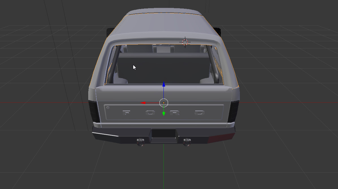Screen dimensions: 338x189
Task: Click the 3D cursor crosshair
Action: point(185,42)
